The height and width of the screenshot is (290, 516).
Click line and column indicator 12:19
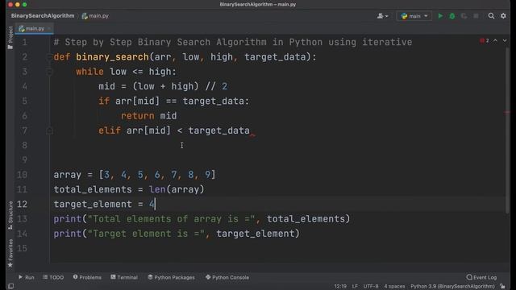click(340, 287)
